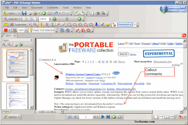The image size is (188, 125).
Task: Rotate the page counter-clockwise
Action: tap(77, 13)
